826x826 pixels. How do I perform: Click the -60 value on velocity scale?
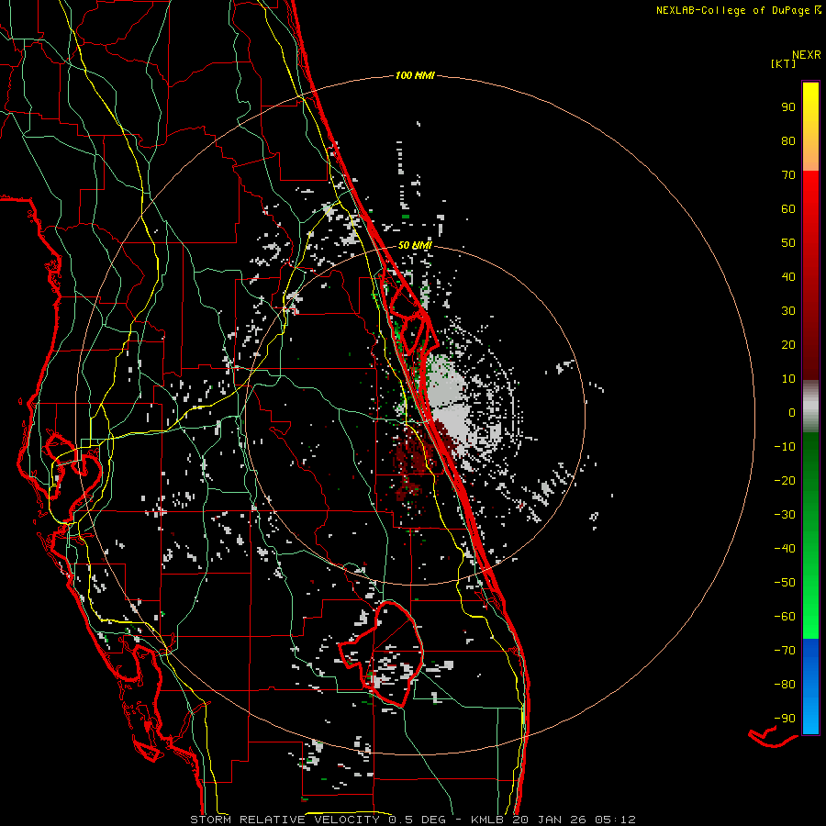[785, 617]
